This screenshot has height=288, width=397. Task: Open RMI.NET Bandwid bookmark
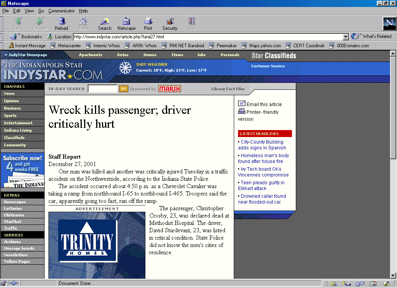[x=183, y=46]
